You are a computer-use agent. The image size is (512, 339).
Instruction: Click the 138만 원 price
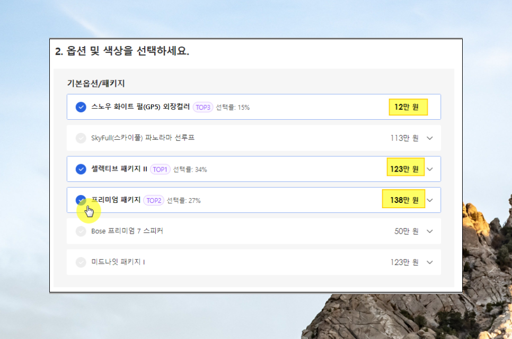(404, 200)
